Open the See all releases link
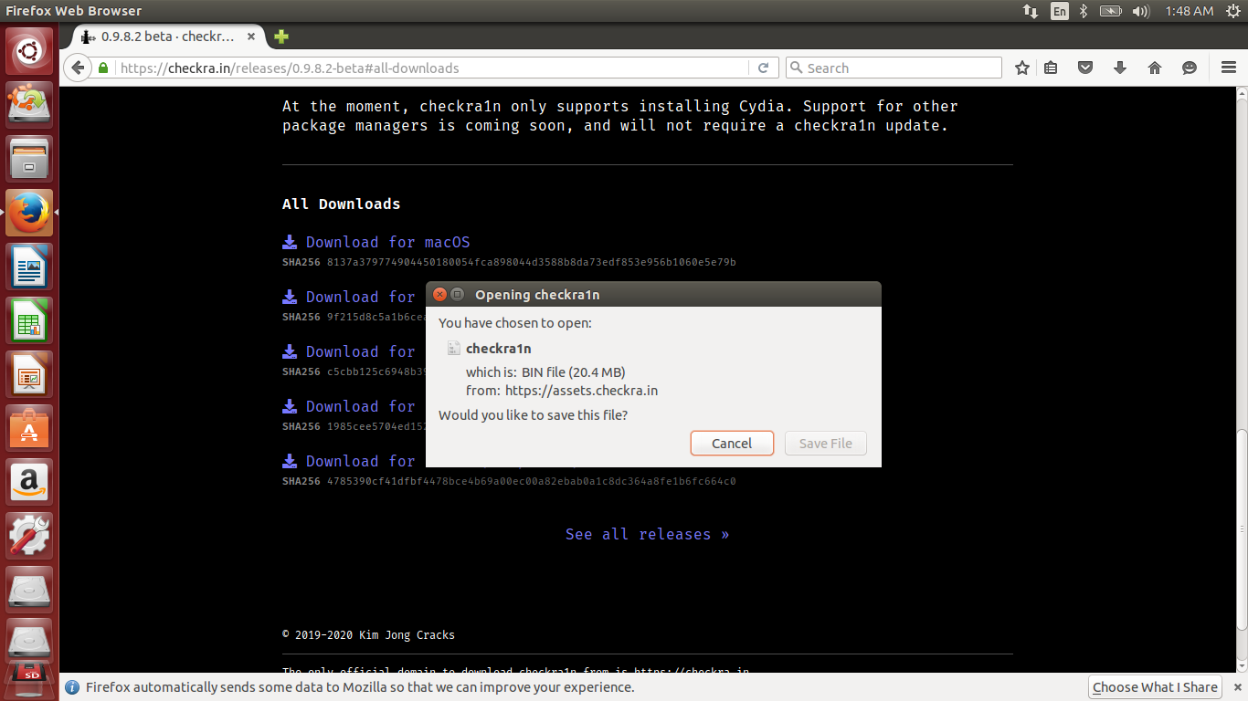Viewport: 1248px width, 701px height. pos(647,534)
